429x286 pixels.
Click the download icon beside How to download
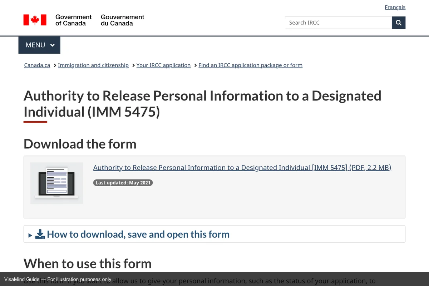(x=40, y=235)
